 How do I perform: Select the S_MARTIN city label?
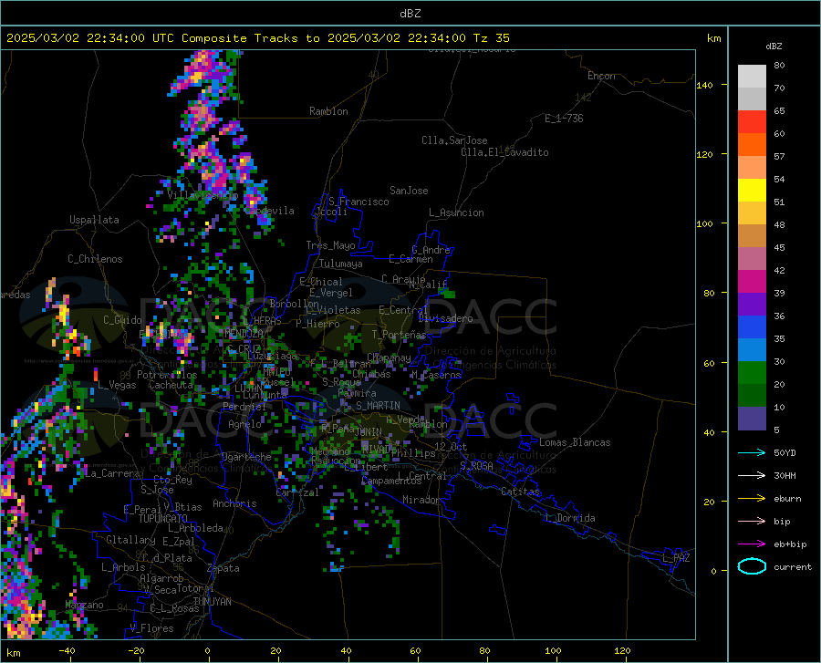tap(378, 406)
